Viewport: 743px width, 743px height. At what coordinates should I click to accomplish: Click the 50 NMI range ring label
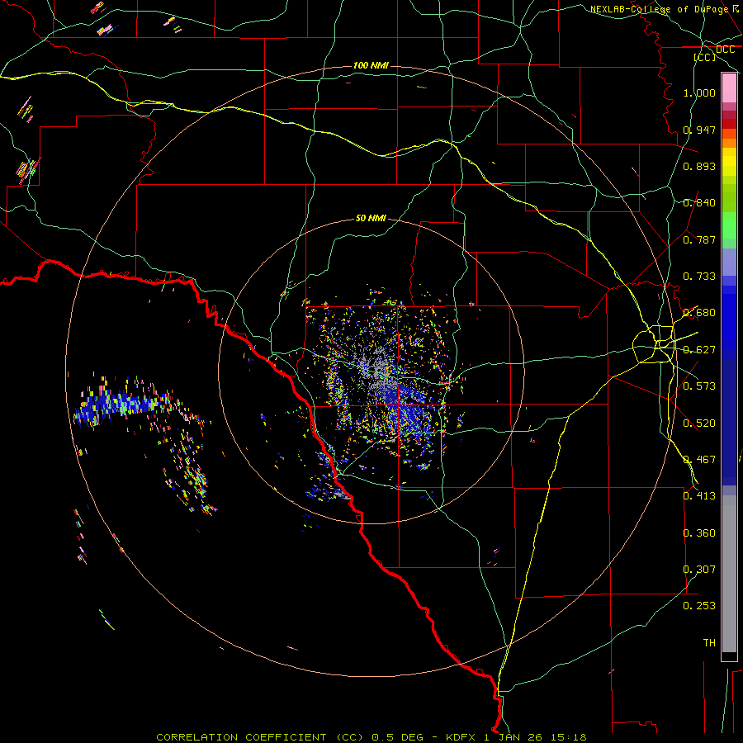[371, 218]
